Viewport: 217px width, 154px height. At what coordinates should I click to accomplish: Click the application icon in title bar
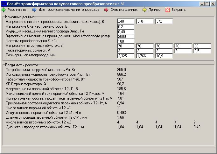4,4
